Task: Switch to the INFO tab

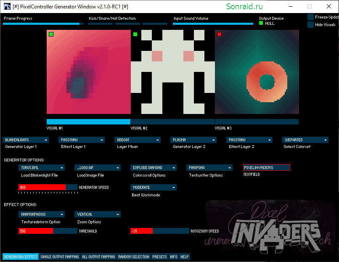Action: click(x=174, y=257)
